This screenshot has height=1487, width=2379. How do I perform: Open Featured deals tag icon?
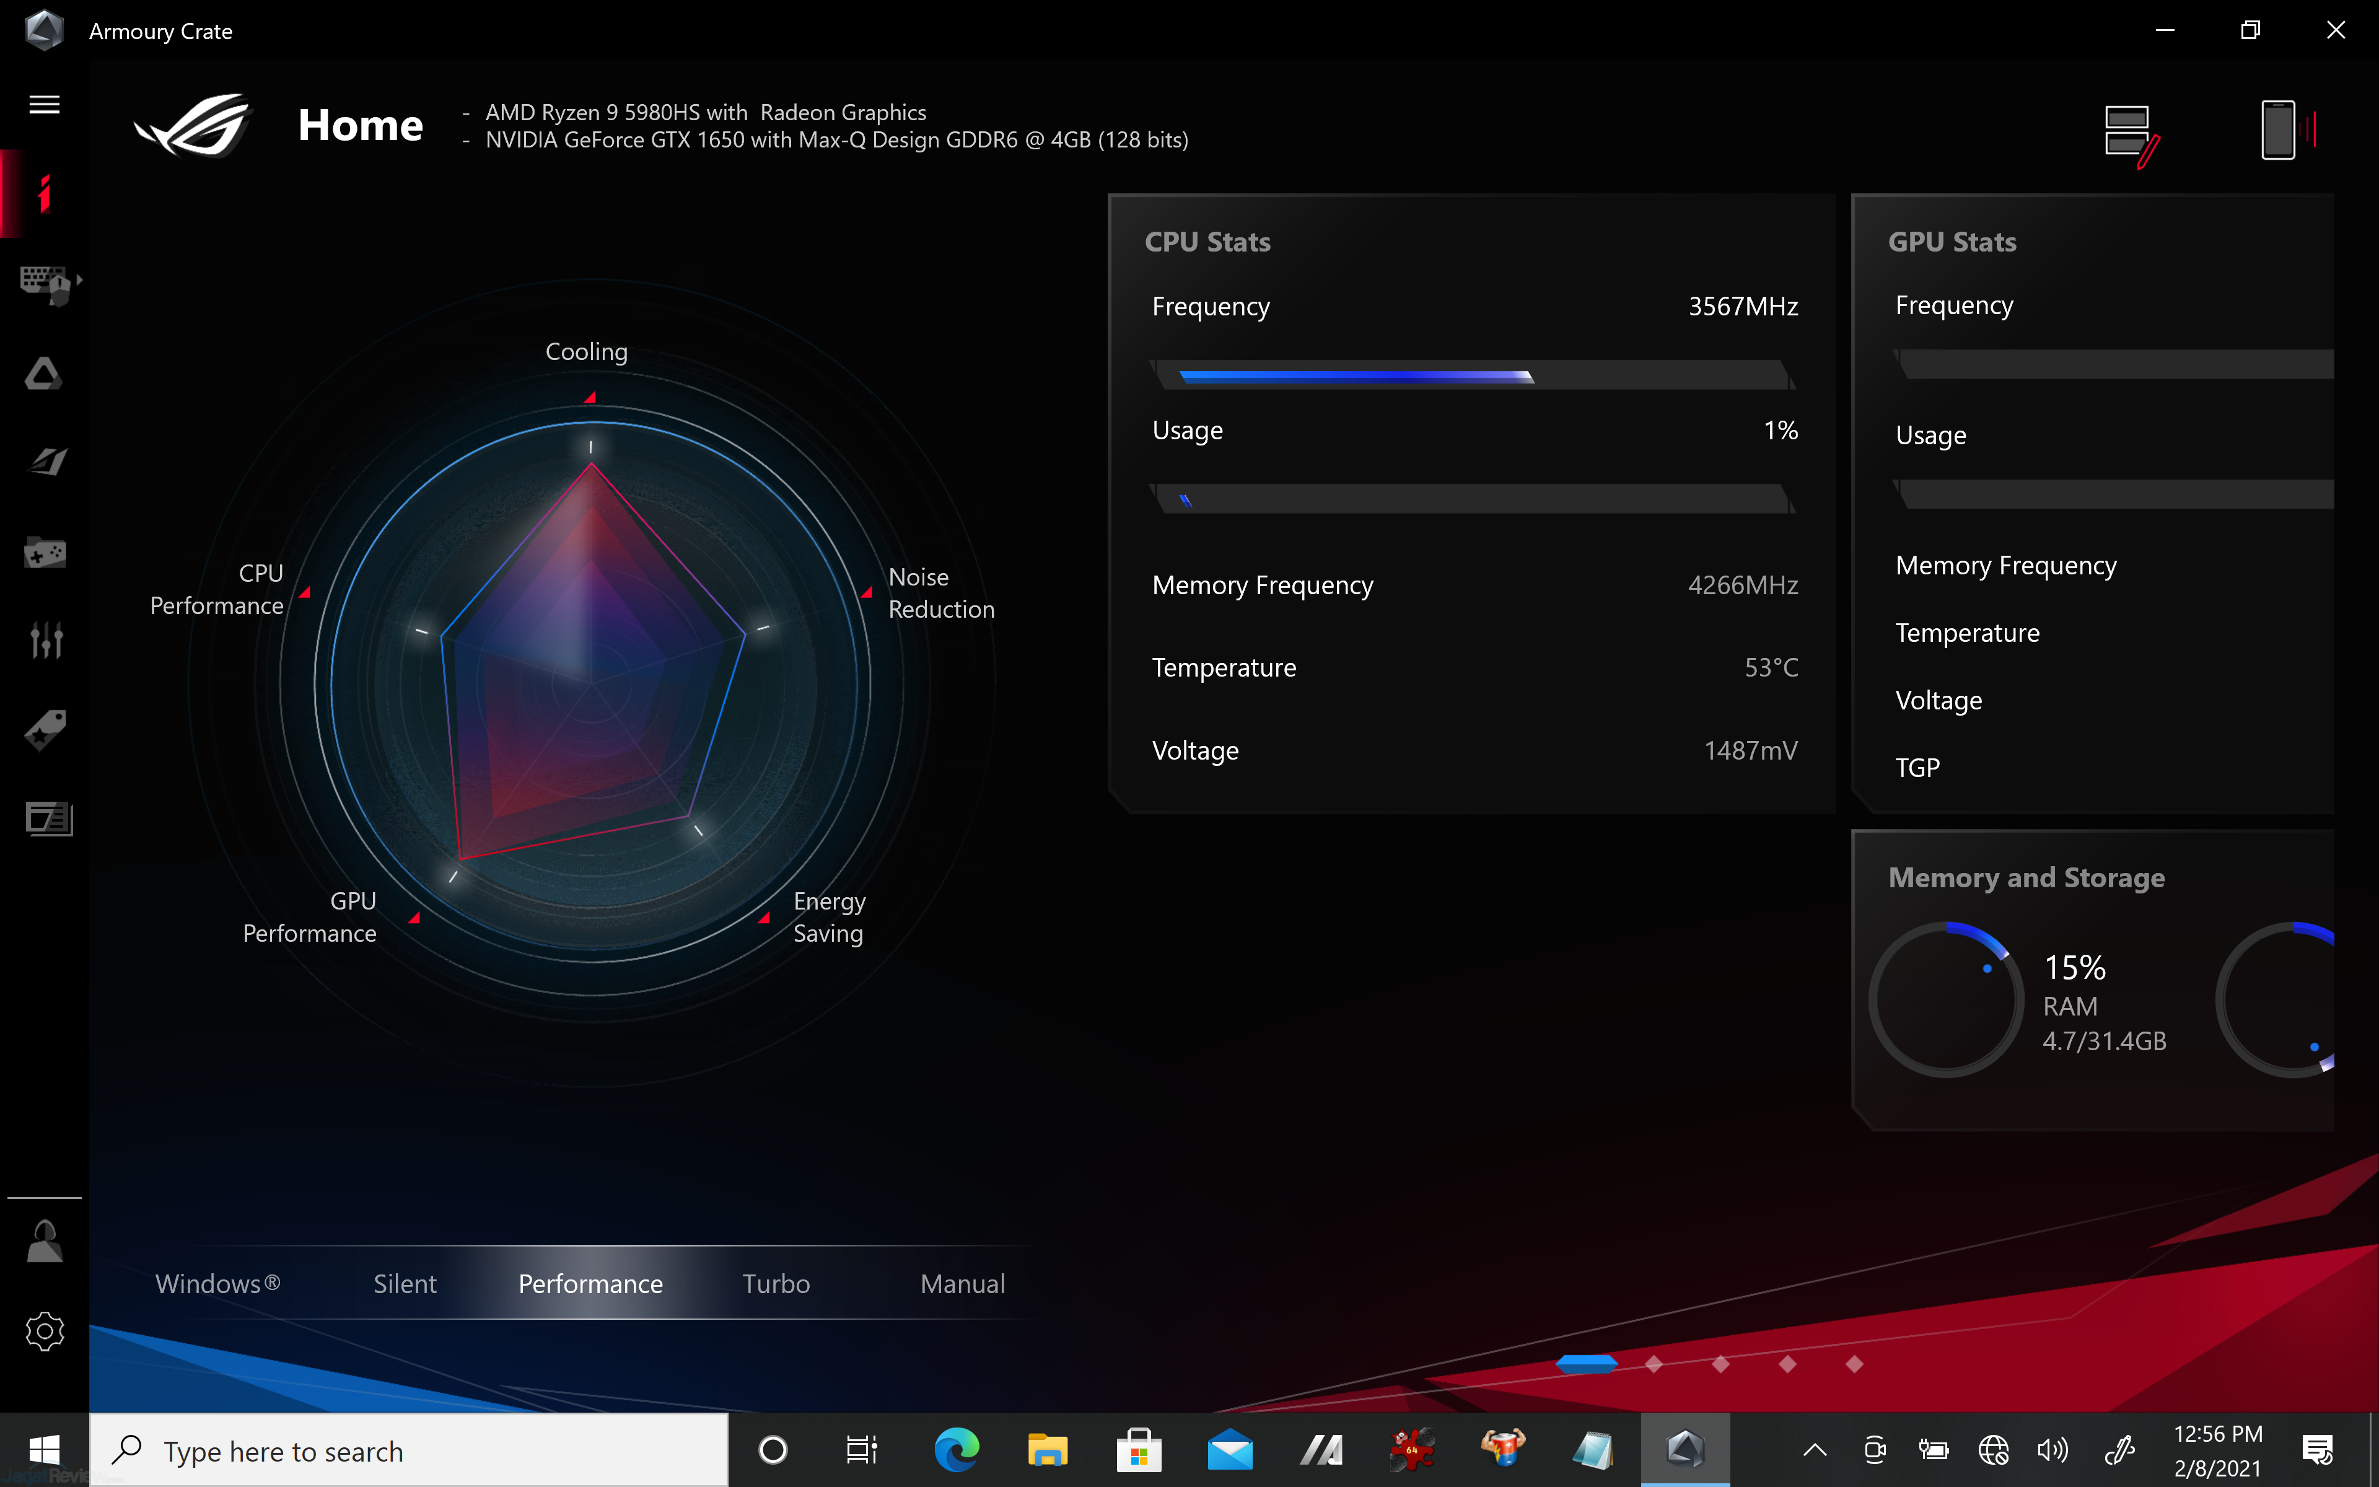[x=45, y=730]
